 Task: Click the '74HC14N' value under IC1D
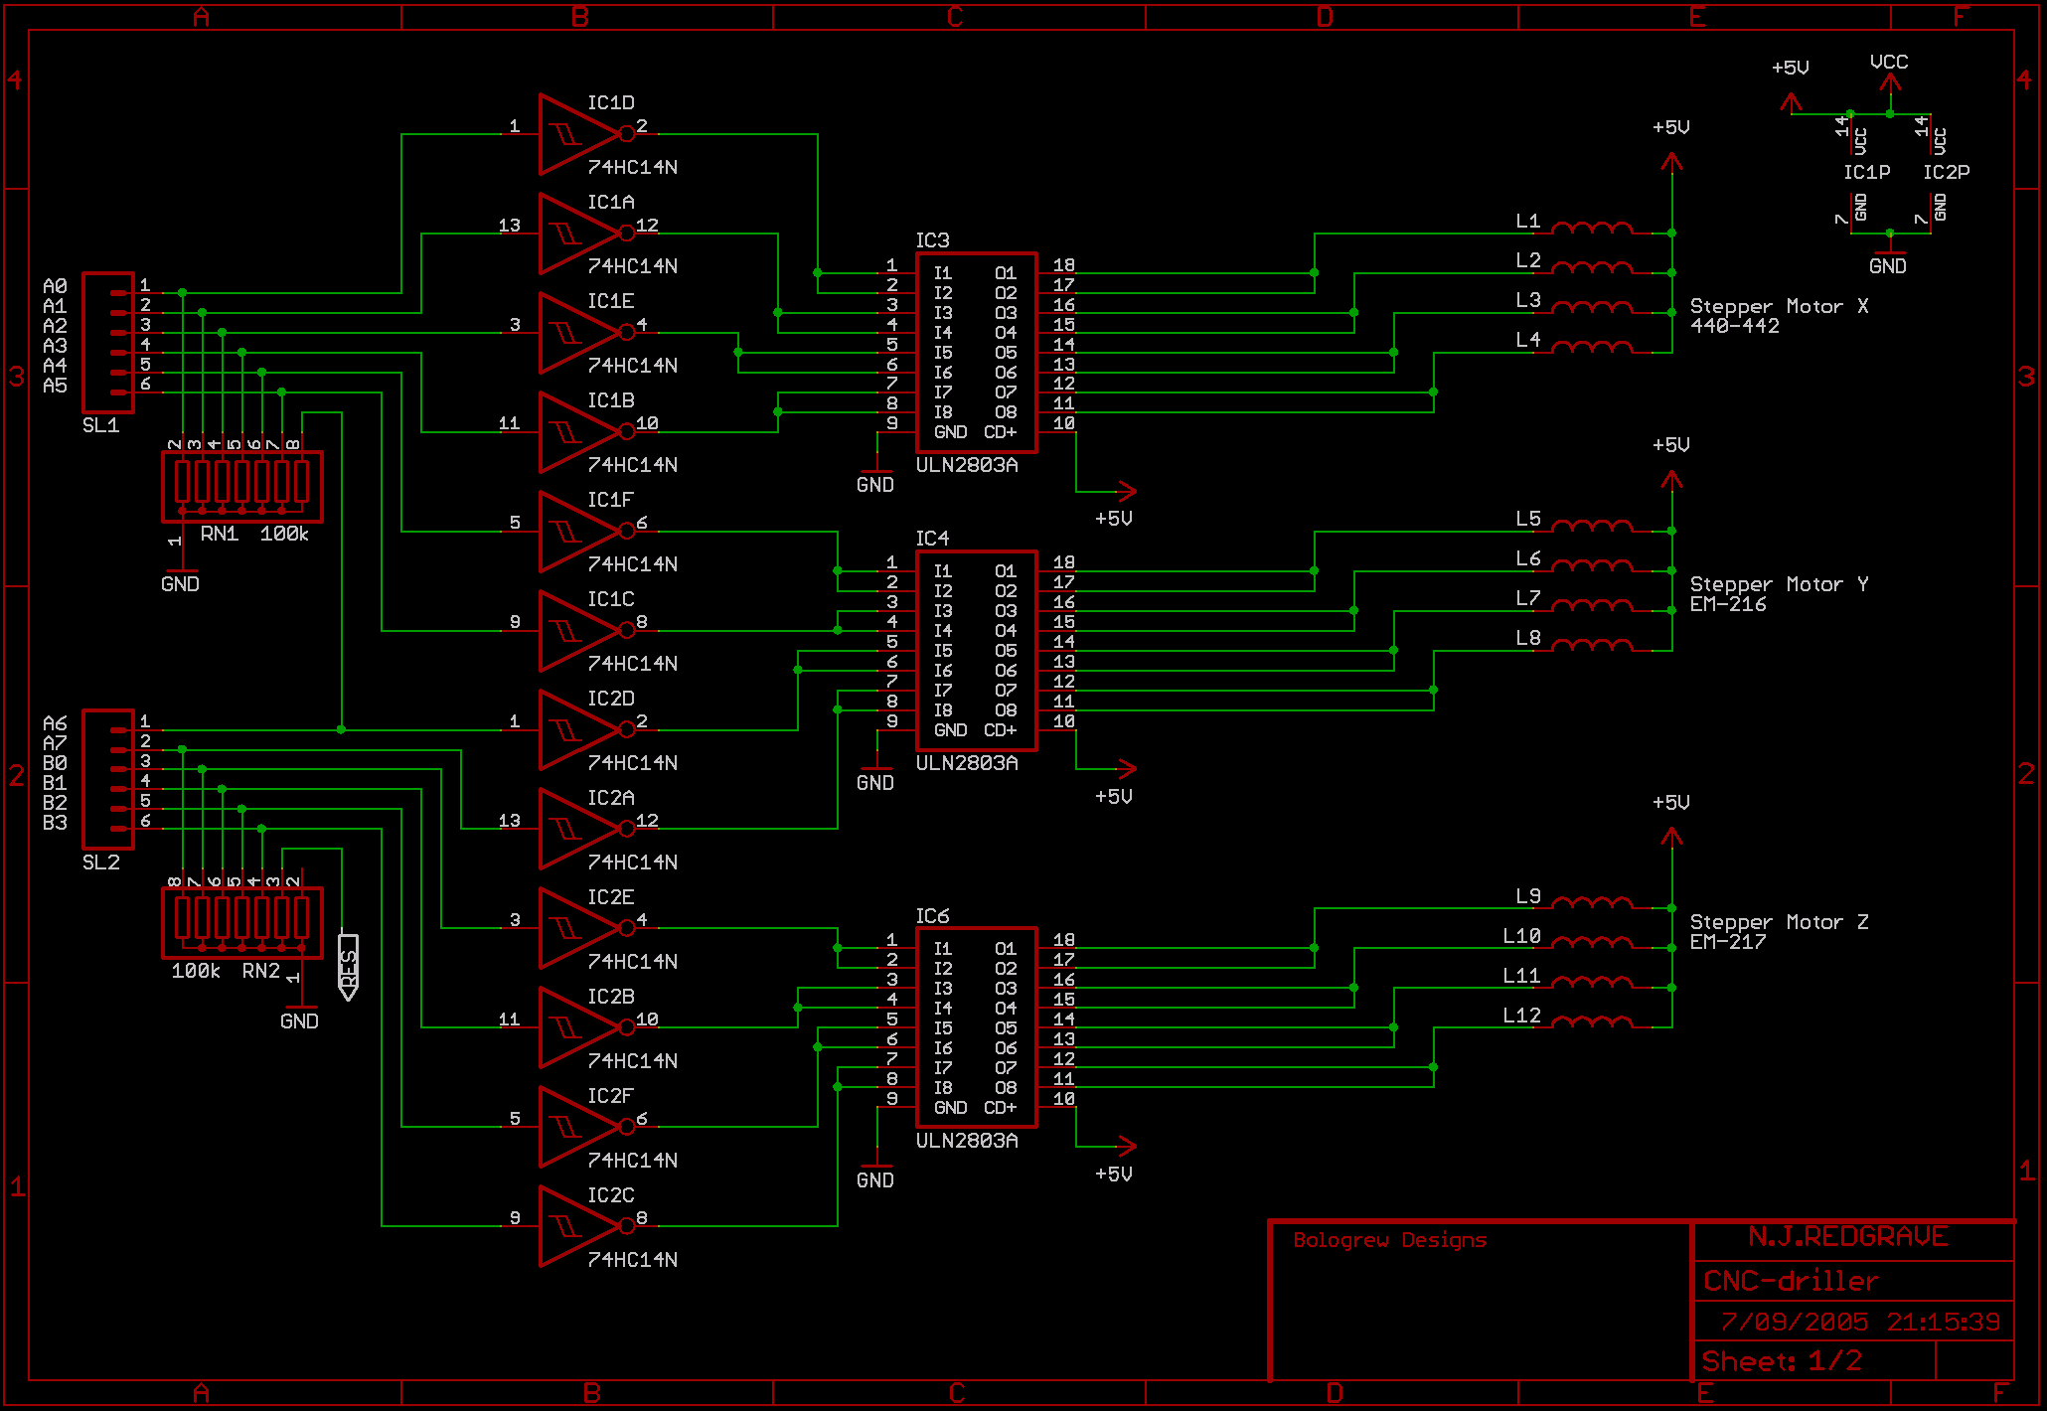click(633, 168)
